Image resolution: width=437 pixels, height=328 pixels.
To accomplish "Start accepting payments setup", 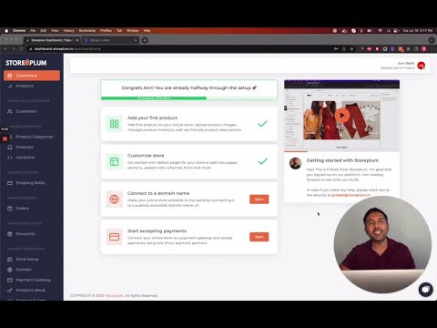I will (x=259, y=237).
